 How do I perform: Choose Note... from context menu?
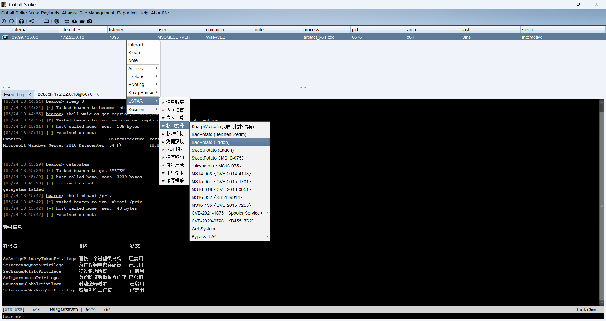(143, 60)
